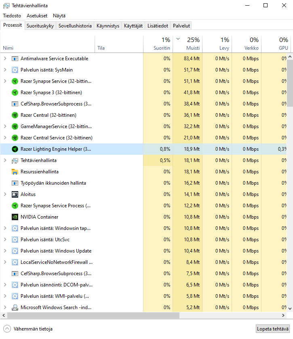Click the Tehtävienhallinta process row icon
The height and width of the screenshot is (339, 293).
coord(15,160)
